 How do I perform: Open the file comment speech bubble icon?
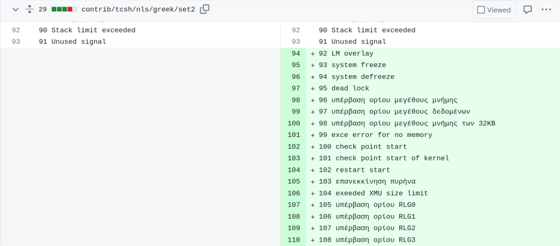point(527,9)
